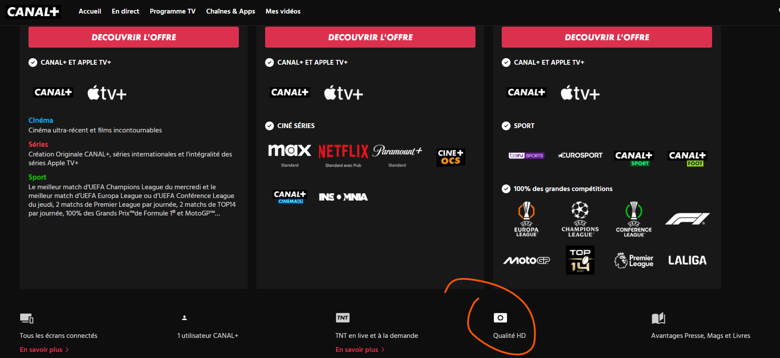
Task: Click the green Sport heading in first card
Action: click(x=37, y=177)
